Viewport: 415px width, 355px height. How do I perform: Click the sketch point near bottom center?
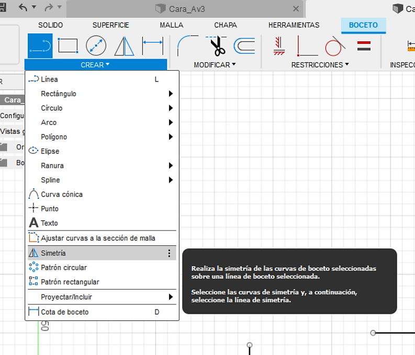pyautogui.click(x=250, y=345)
